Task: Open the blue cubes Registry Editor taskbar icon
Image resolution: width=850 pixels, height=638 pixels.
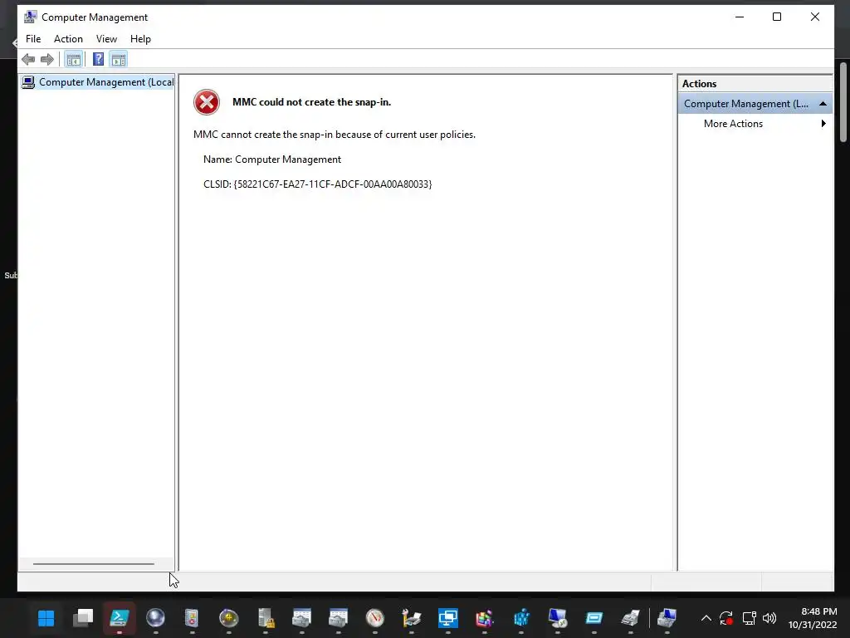Action: pyautogui.click(x=521, y=618)
